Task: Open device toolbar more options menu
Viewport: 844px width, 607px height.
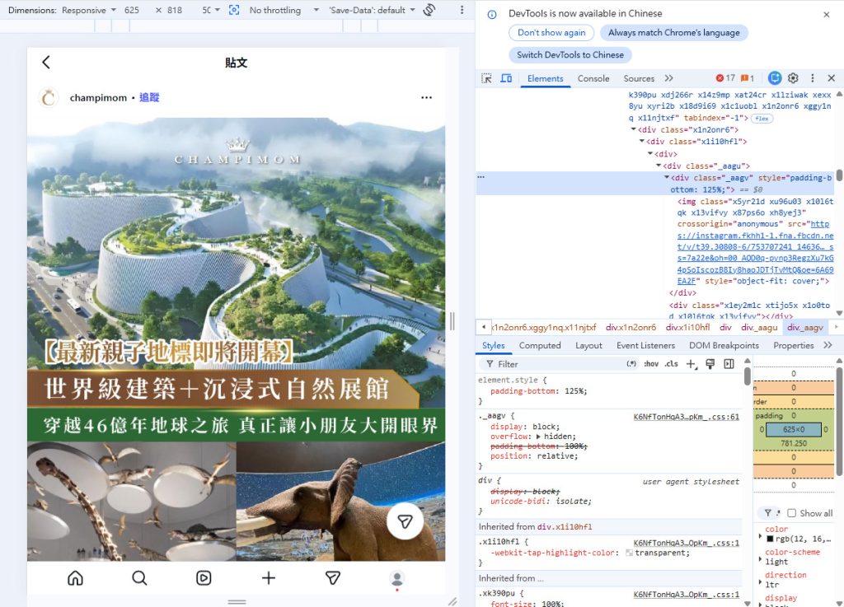Action: point(462,10)
